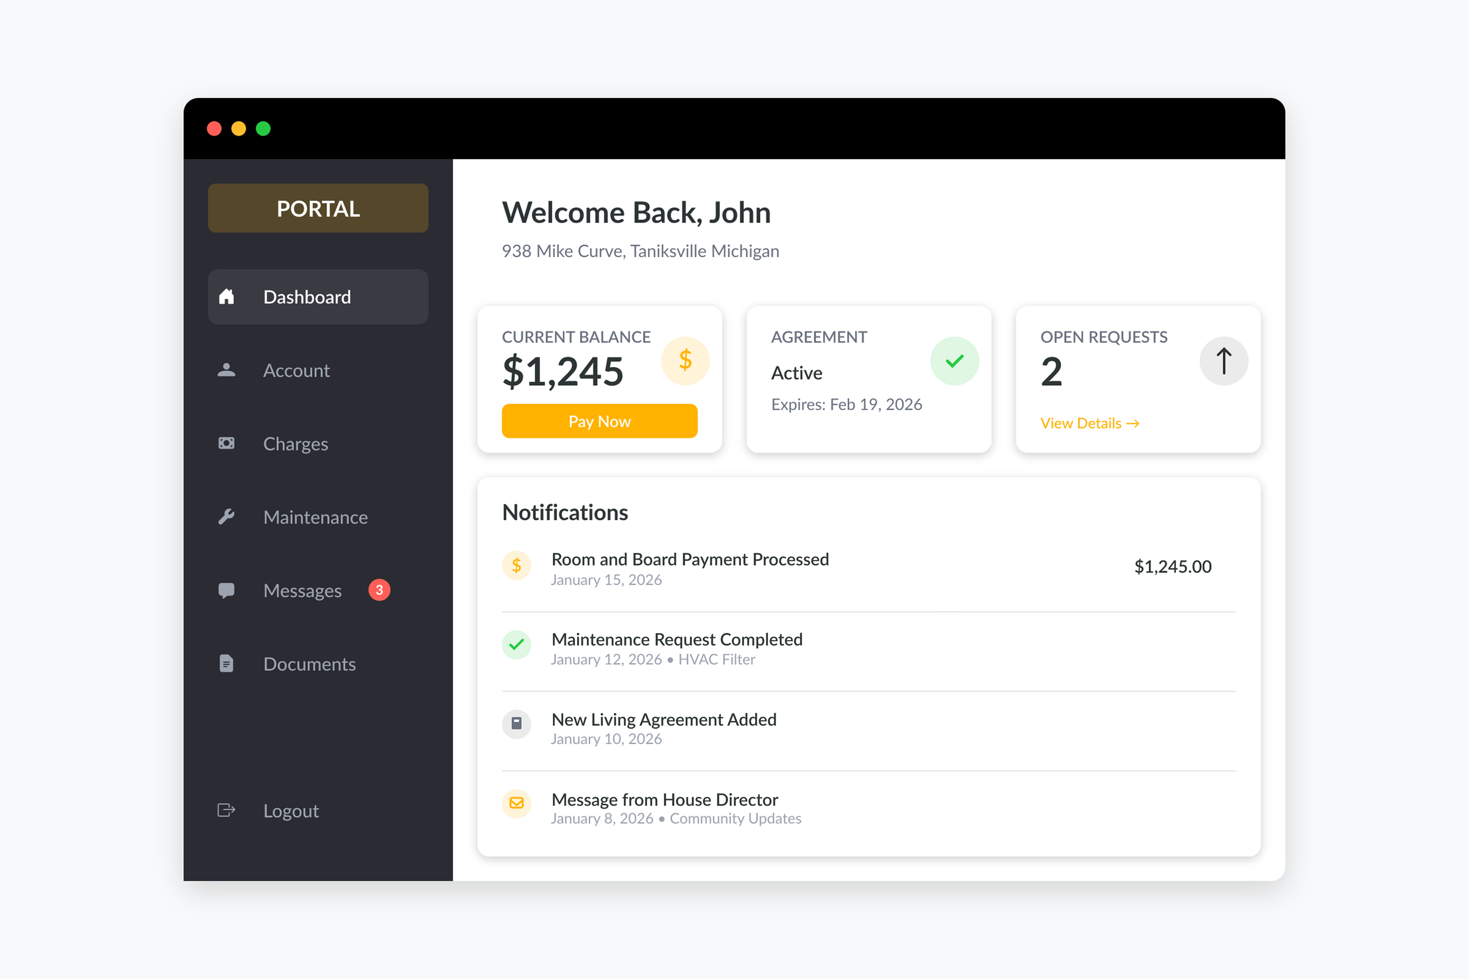Go to the Maintenance section
This screenshot has width=1469, height=979.
click(x=316, y=517)
